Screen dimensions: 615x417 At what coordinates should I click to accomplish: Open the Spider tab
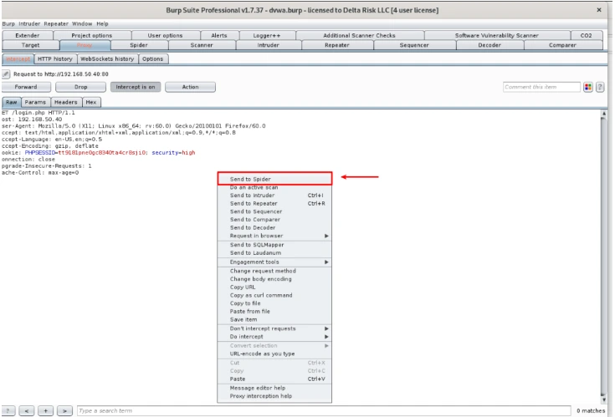coord(139,45)
